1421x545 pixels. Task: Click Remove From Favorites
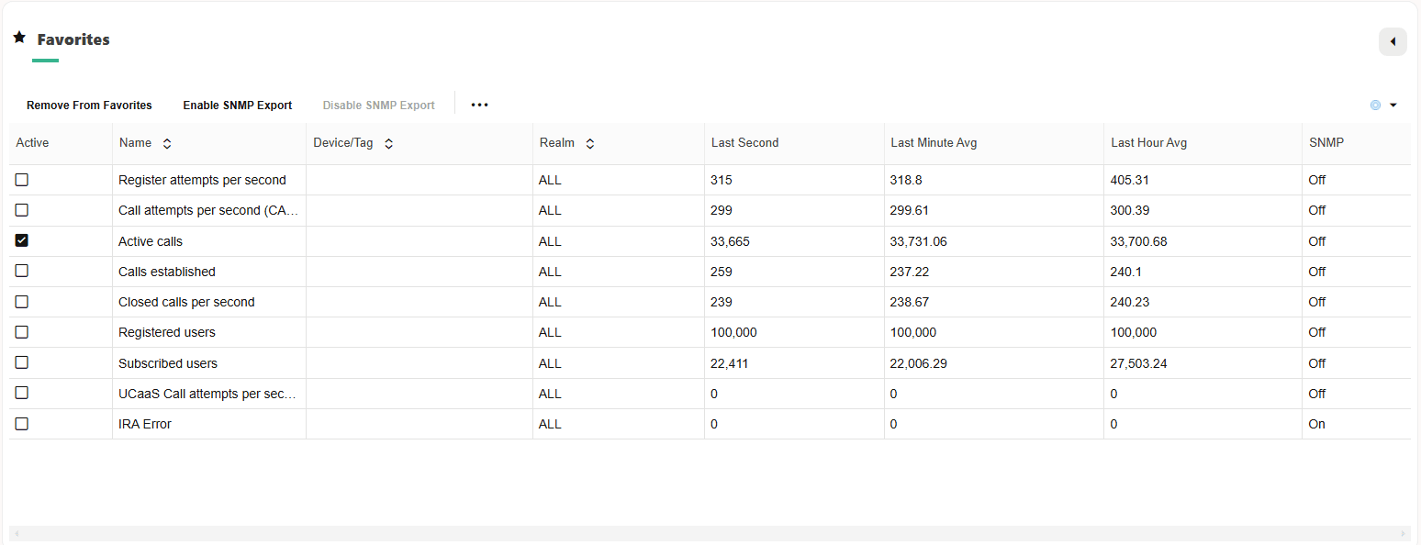(88, 105)
